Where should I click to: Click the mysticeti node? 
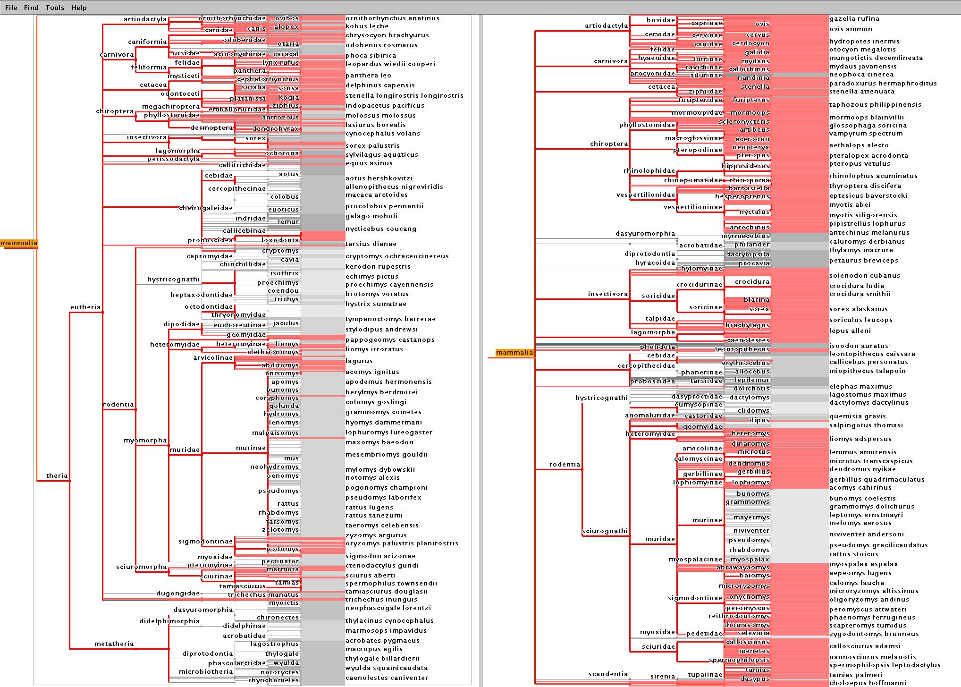point(184,76)
